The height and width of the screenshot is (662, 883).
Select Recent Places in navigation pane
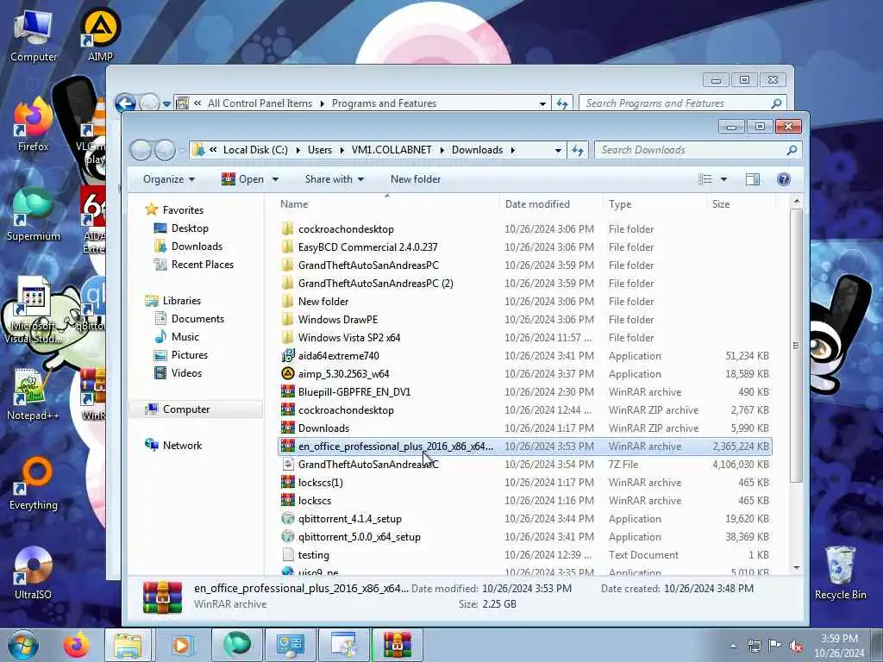point(202,264)
